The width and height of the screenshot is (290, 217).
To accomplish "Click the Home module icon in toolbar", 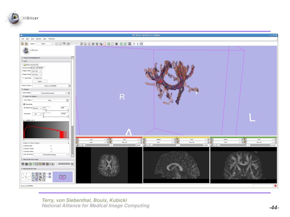I will [x=85, y=44].
